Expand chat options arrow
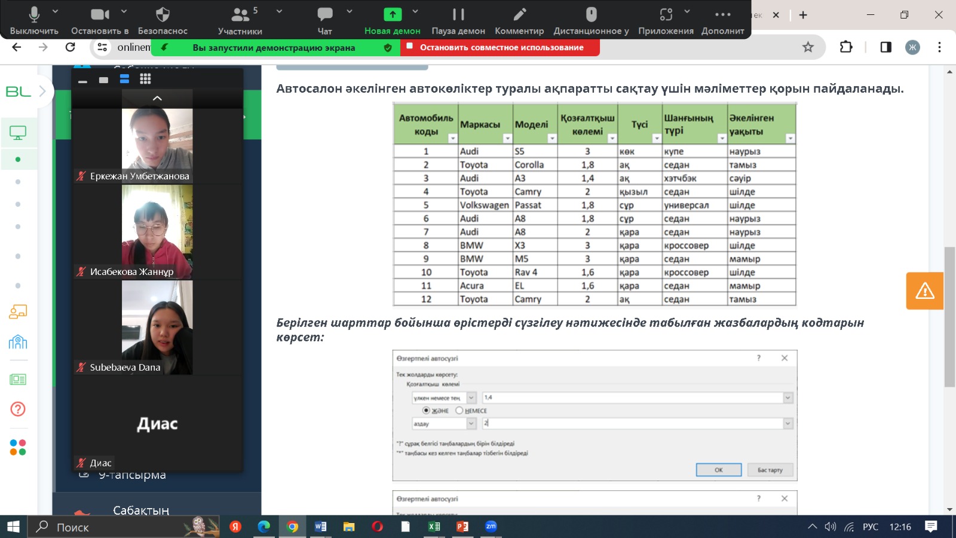The height and width of the screenshot is (538, 956). [x=350, y=11]
